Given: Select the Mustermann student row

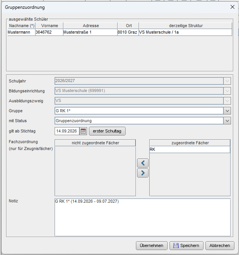Looking at the screenshot, I should point(120,32).
